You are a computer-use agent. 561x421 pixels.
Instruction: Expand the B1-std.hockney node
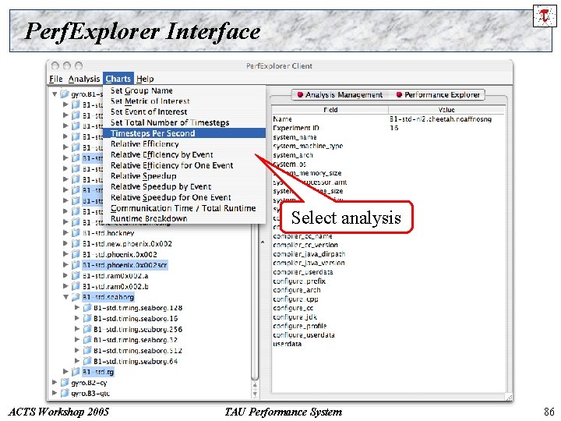tap(65, 232)
